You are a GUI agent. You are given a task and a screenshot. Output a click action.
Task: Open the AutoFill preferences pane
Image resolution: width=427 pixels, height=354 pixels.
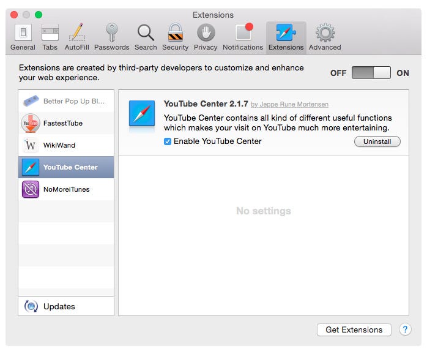[x=77, y=37]
